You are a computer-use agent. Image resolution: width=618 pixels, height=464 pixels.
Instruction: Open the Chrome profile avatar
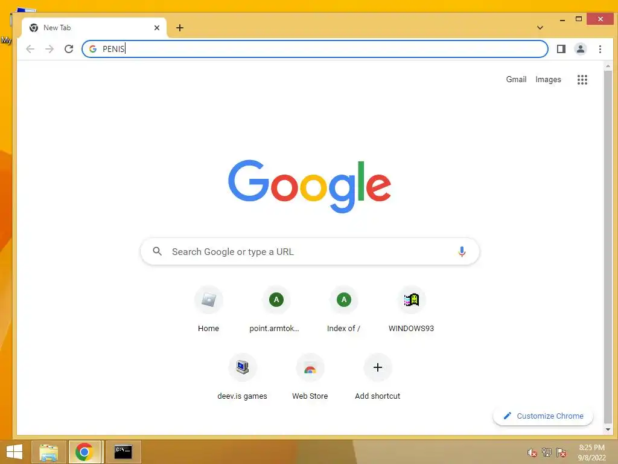tap(580, 49)
